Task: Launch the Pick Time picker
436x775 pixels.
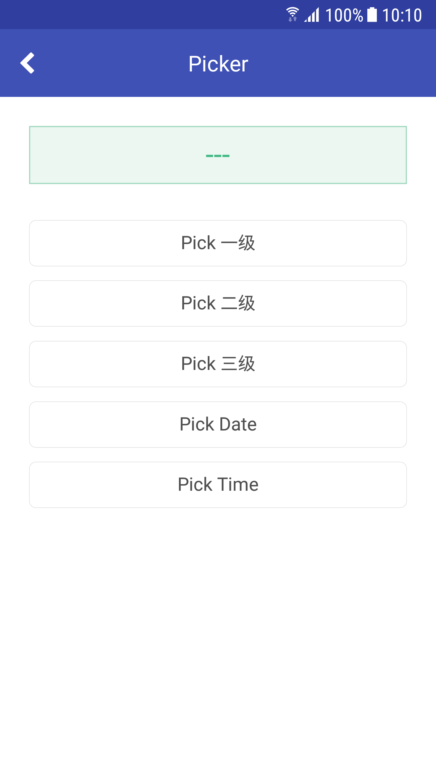Action: [x=218, y=485]
